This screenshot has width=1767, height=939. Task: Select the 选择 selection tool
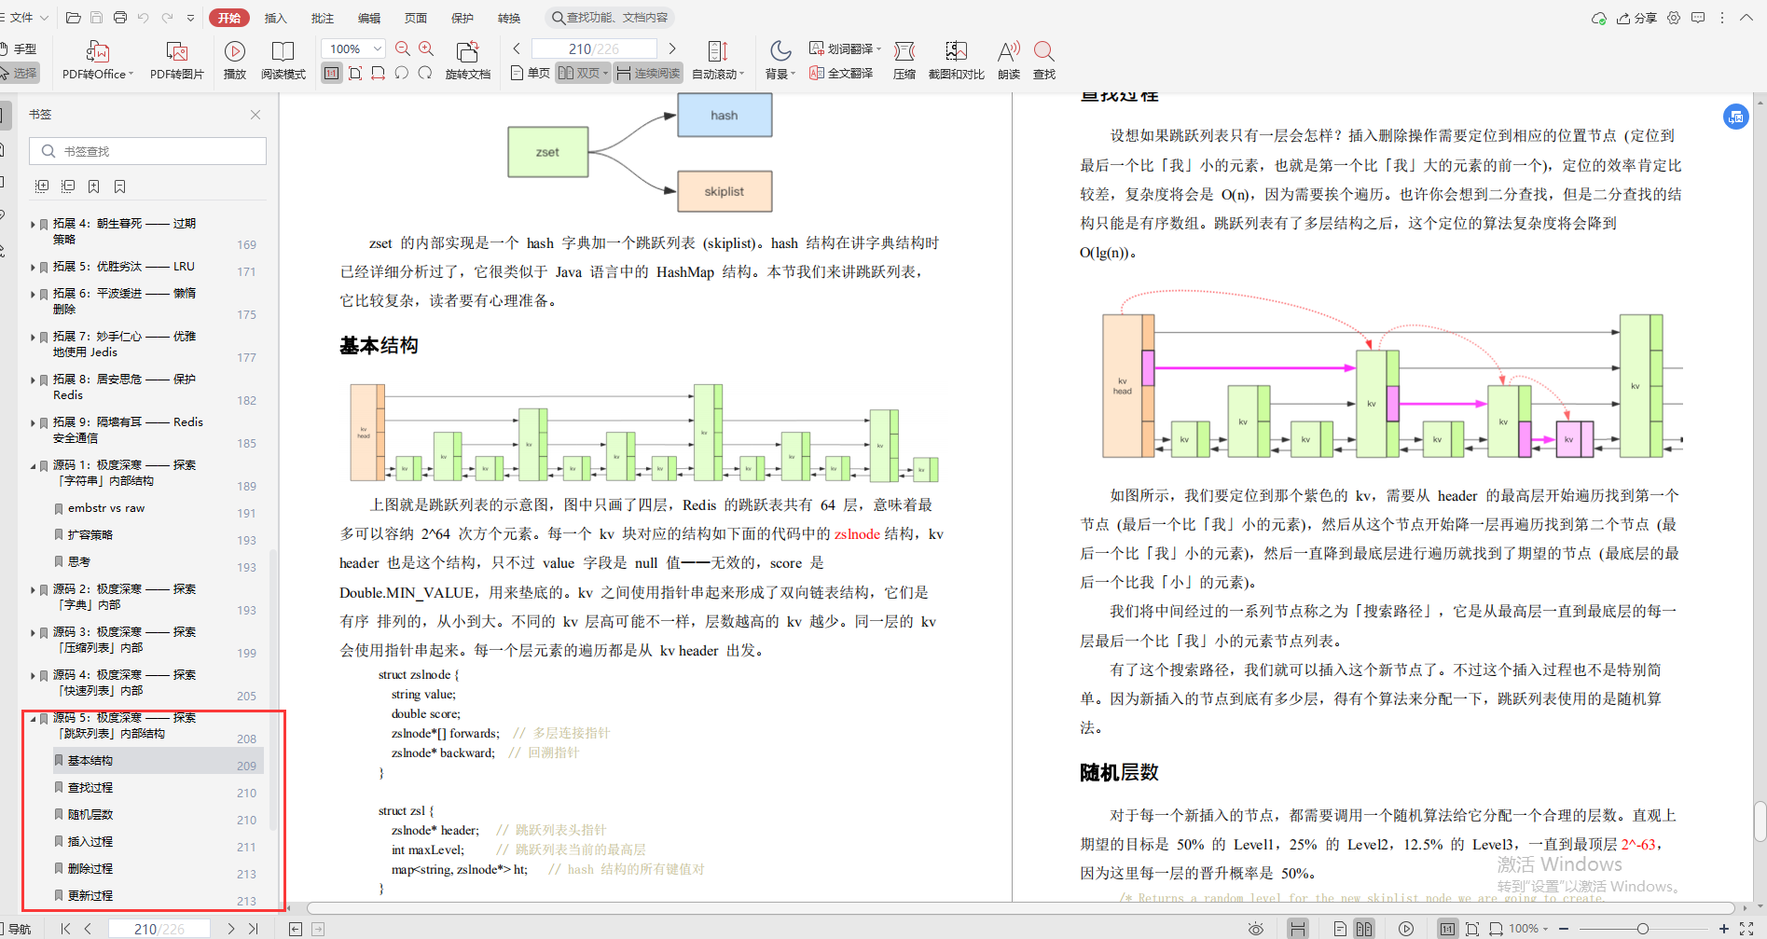coord(19,73)
